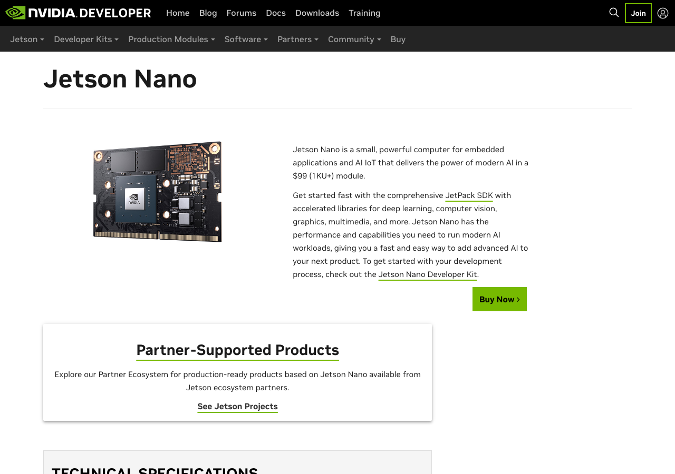The image size is (675, 474).
Task: Open the Partners dropdown
Action: (x=297, y=39)
